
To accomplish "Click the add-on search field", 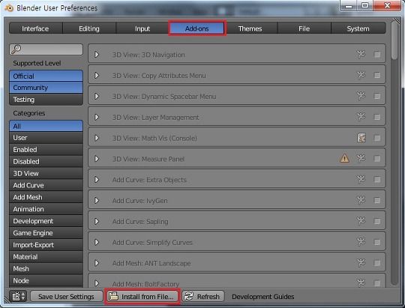I will [x=46, y=49].
